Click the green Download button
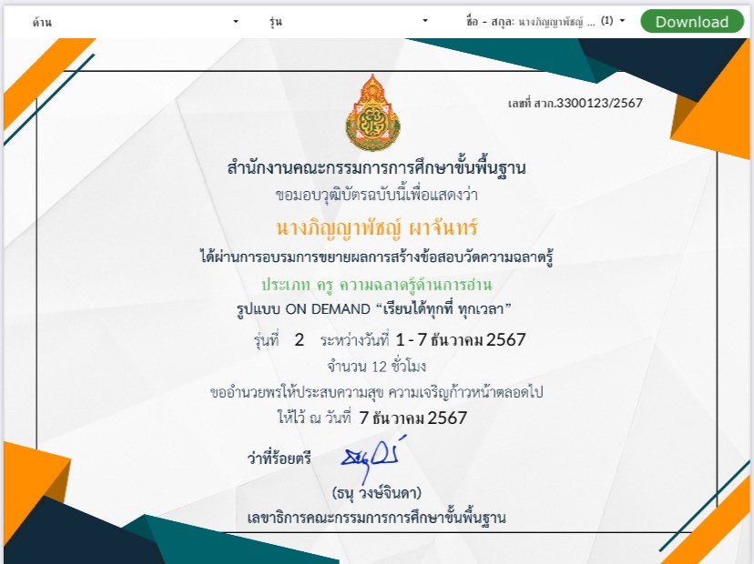Viewport: 754px width, 564px height. click(x=691, y=22)
